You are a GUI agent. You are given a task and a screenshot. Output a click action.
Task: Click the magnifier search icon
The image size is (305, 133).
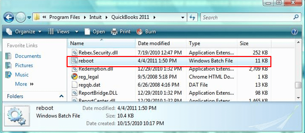(296, 17)
